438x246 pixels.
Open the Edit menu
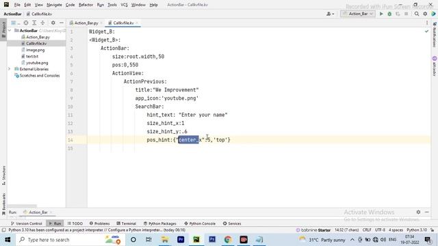click(x=27, y=5)
